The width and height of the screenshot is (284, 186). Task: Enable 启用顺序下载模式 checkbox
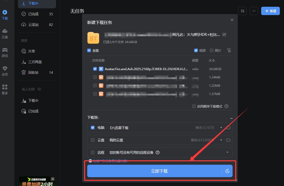click(x=194, y=106)
